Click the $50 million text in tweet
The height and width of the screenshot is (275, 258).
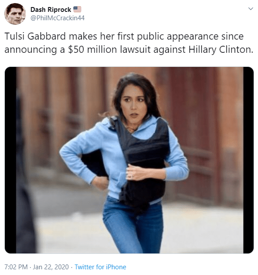pos(92,49)
